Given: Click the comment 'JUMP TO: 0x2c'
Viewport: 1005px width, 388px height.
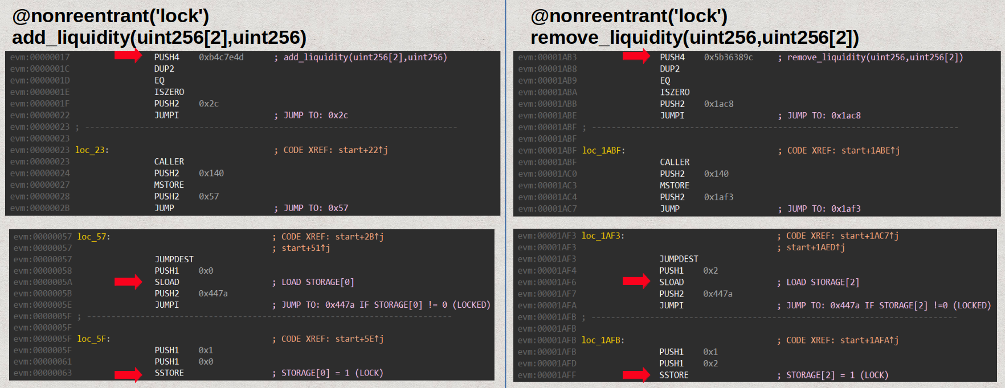Looking at the screenshot, I should 316,115.
